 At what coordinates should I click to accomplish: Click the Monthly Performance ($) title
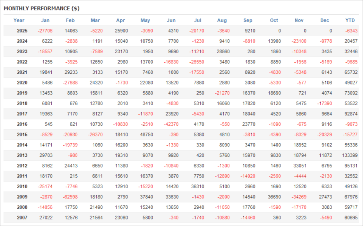click(x=42, y=8)
